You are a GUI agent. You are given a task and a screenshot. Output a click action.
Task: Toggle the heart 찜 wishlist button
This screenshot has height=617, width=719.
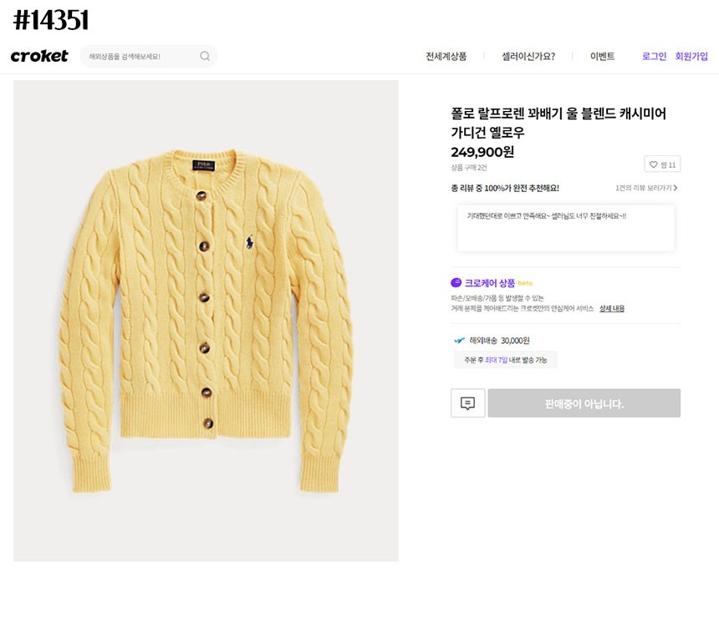point(662,164)
